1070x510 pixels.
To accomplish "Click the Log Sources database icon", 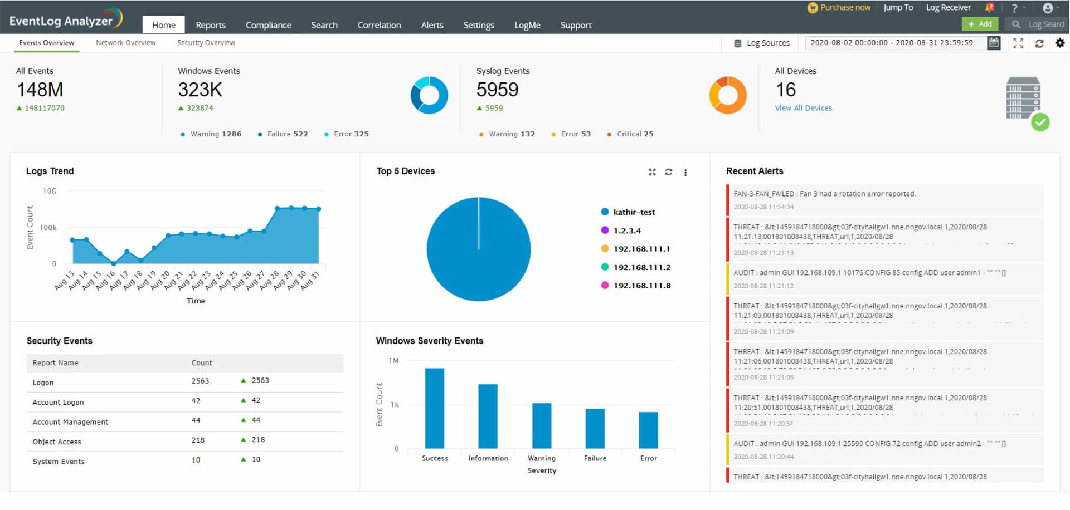I will click(737, 43).
